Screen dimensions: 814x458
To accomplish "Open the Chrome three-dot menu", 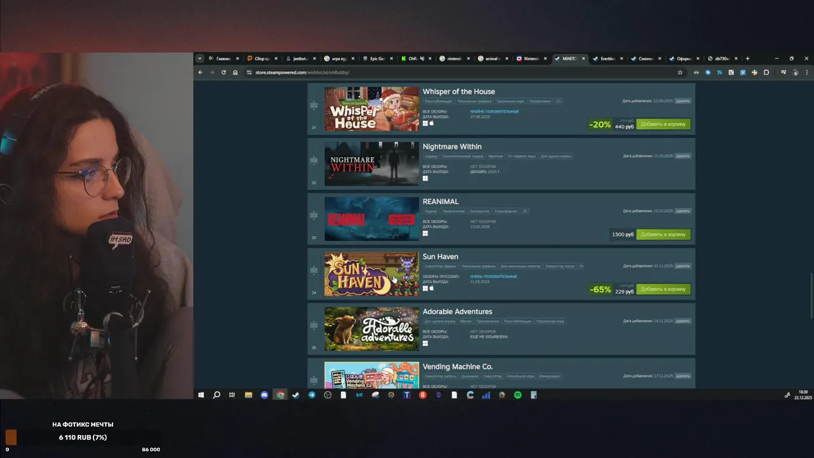I will (x=806, y=73).
